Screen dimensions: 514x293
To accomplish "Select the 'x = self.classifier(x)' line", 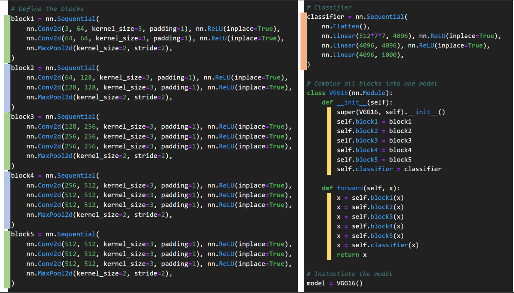I will pos(378,245).
